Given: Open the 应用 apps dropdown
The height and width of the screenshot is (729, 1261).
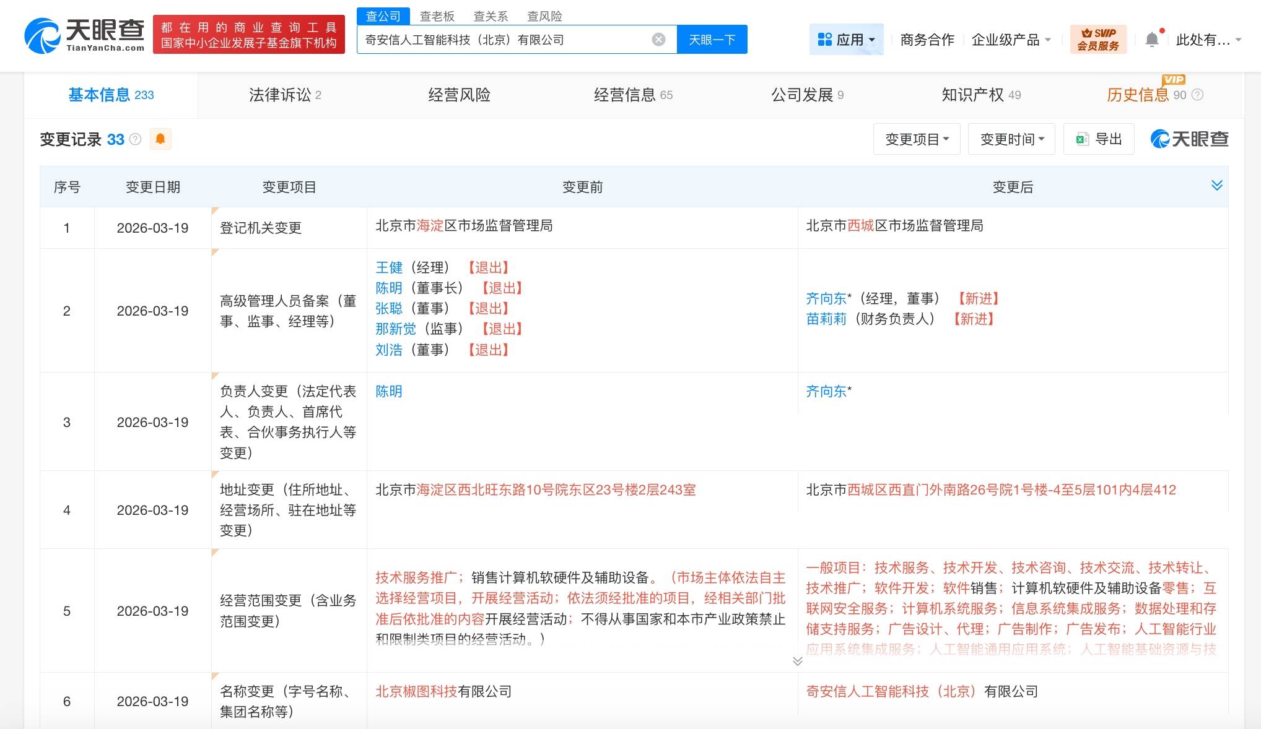Looking at the screenshot, I should pyautogui.click(x=846, y=40).
